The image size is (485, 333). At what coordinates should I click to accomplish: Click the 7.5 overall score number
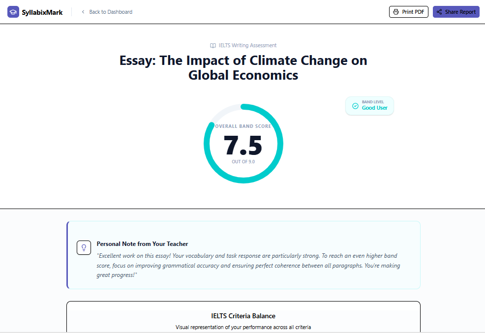click(243, 145)
